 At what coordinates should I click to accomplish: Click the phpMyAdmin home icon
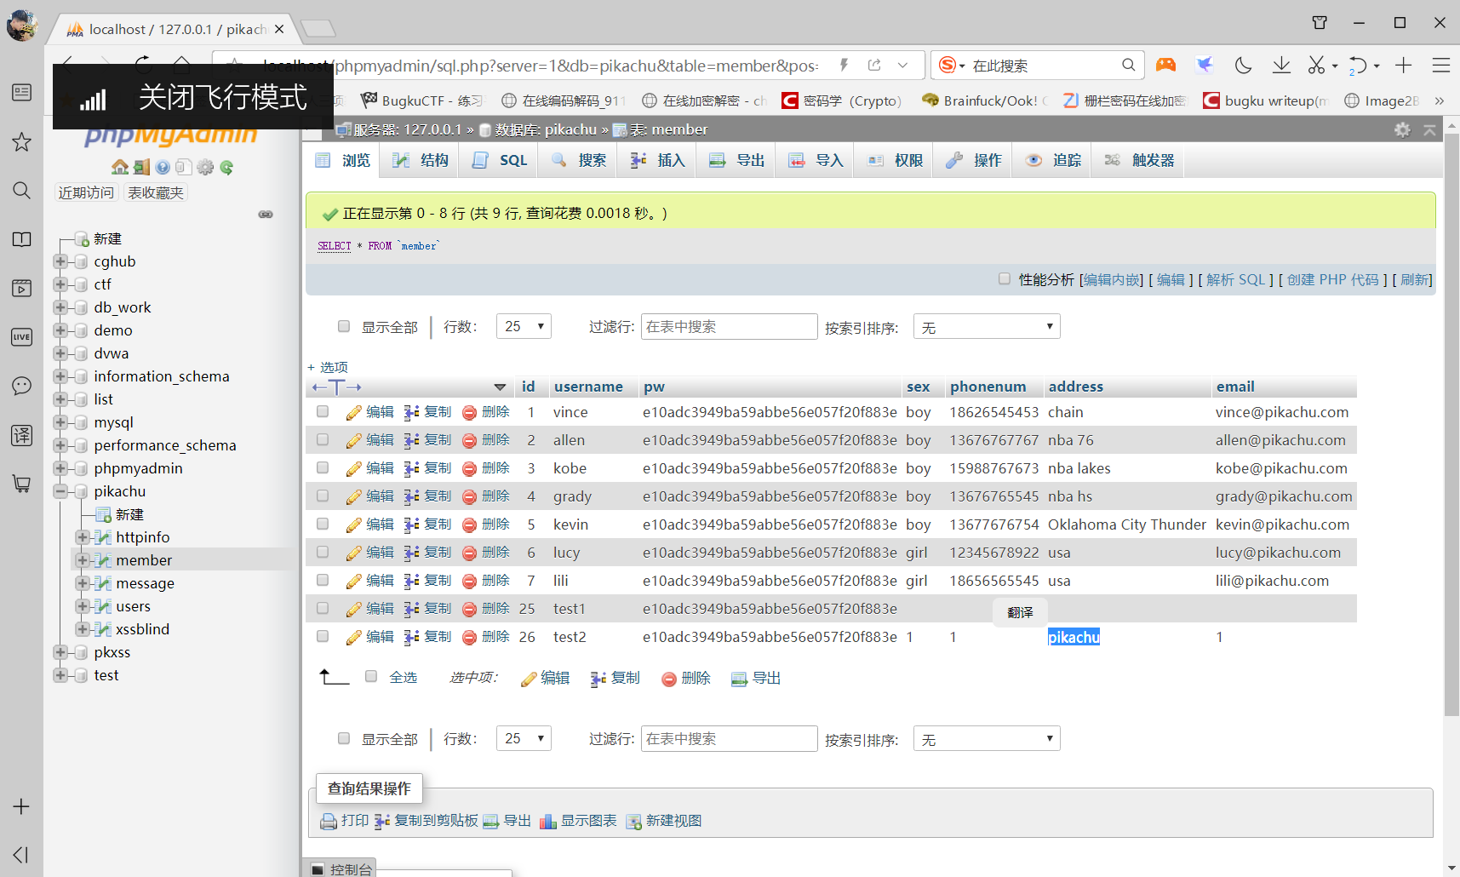coord(120,167)
